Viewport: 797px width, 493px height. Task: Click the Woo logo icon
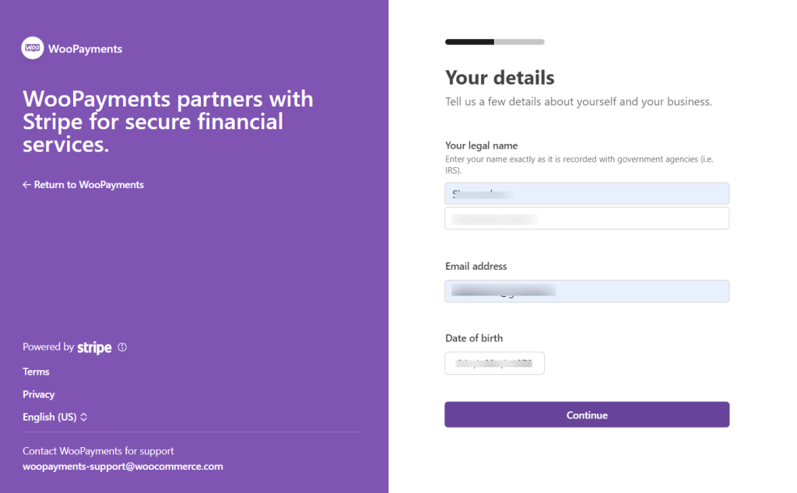click(x=33, y=48)
